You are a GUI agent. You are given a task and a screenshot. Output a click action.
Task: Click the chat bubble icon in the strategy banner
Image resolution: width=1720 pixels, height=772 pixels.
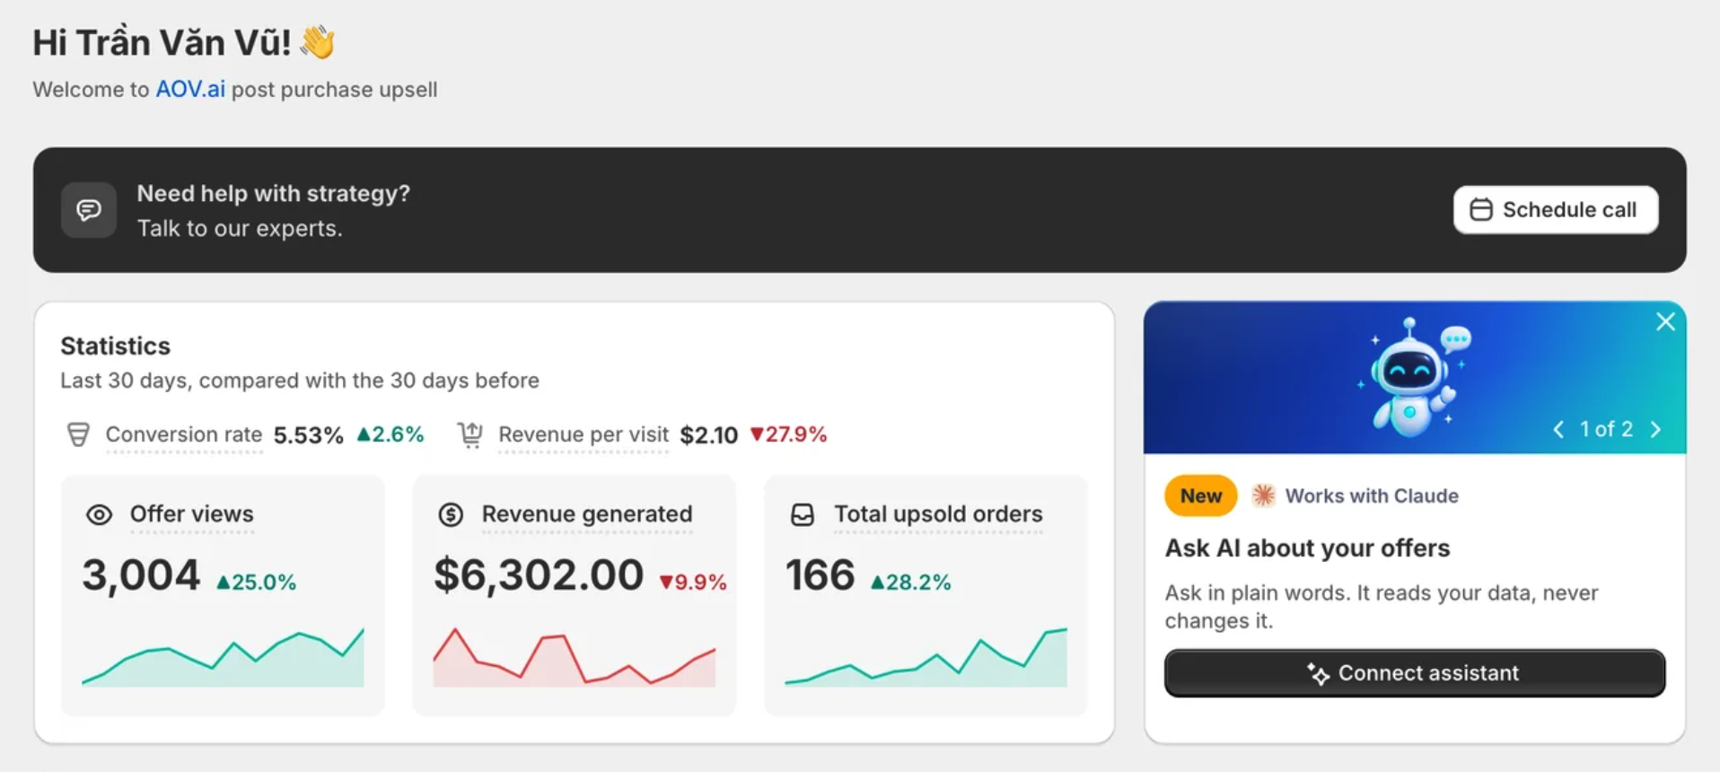pos(88,210)
